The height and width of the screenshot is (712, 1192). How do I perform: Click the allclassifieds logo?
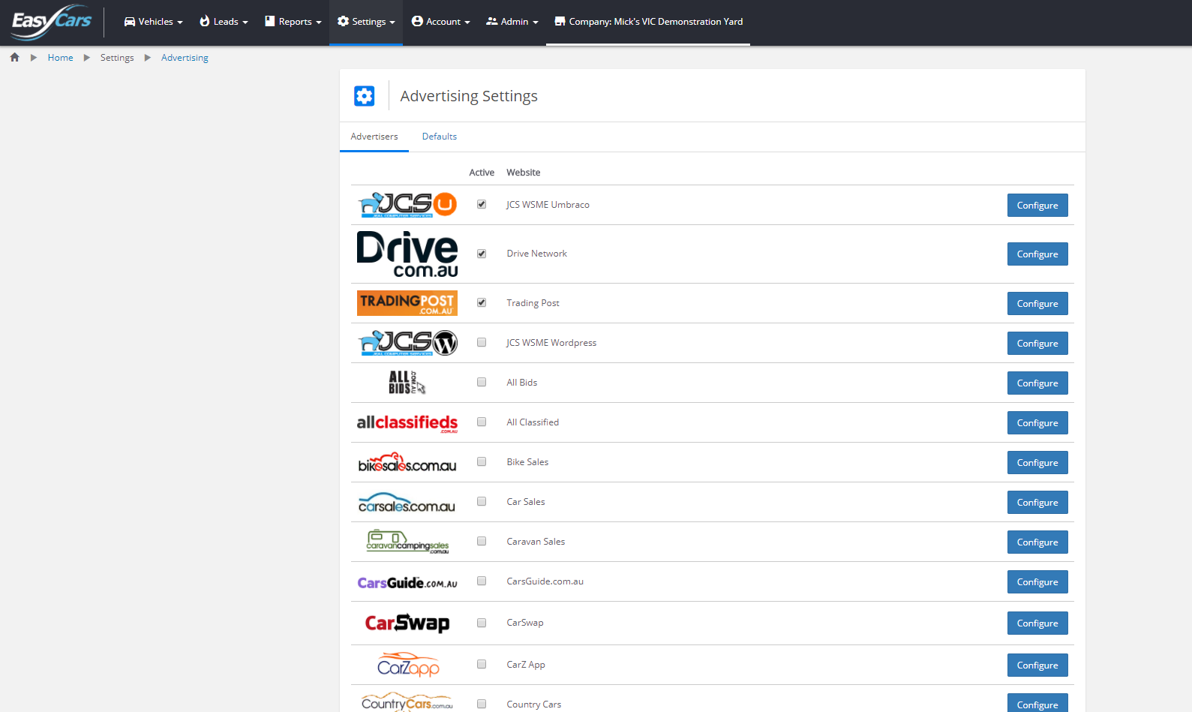click(407, 423)
